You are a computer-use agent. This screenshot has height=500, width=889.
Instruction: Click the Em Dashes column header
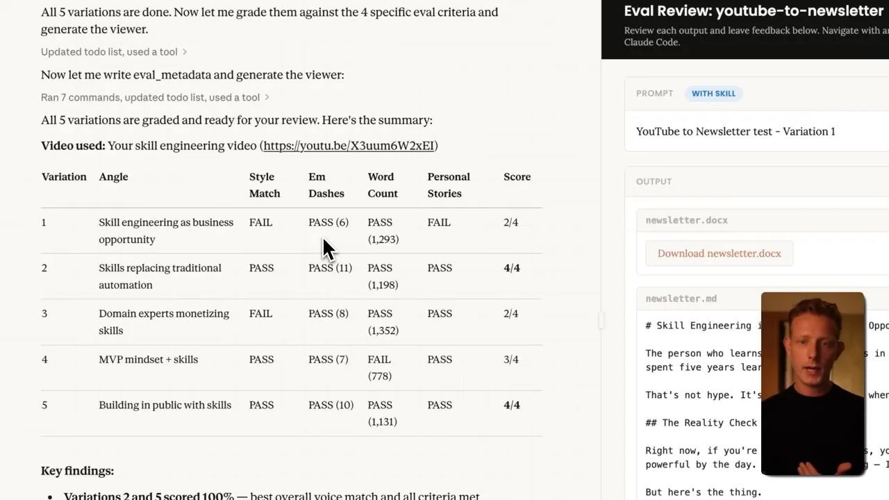point(326,185)
